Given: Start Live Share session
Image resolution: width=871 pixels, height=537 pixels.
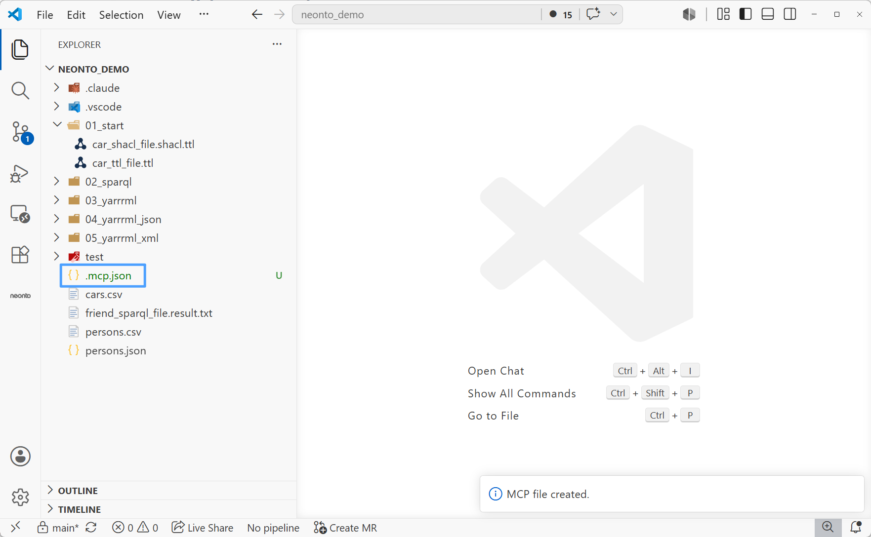Looking at the screenshot, I should pyautogui.click(x=203, y=528).
